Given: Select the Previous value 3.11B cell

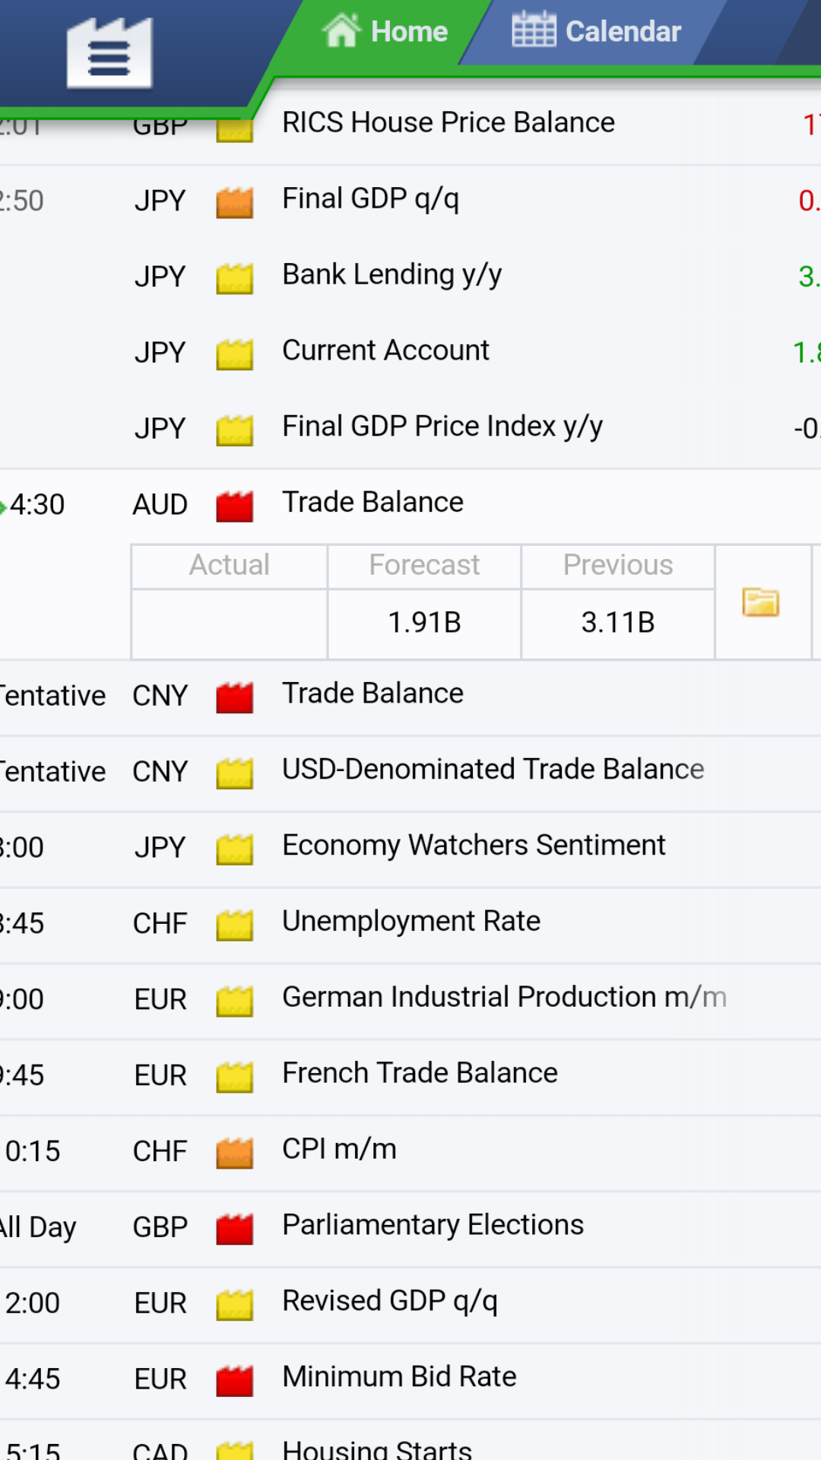Looking at the screenshot, I should click(x=618, y=623).
